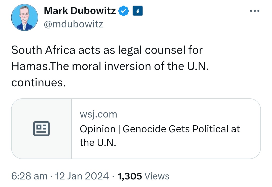Screen dimensions: 272x187
Task: Open the three-dot more options menu
Action: point(255,11)
